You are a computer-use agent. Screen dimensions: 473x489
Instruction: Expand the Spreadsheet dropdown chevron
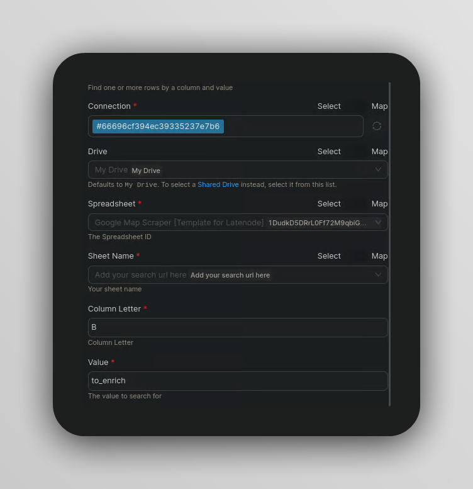point(378,222)
